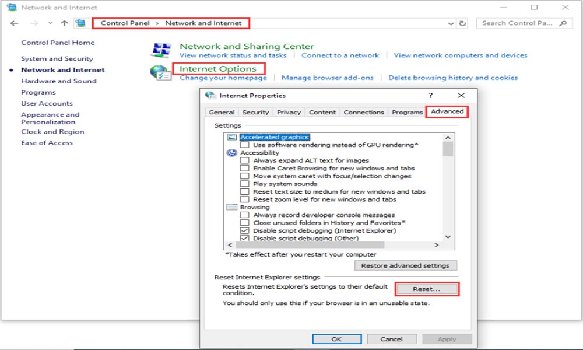Select Network and Internet in sidebar

click(x=63, y=69)
